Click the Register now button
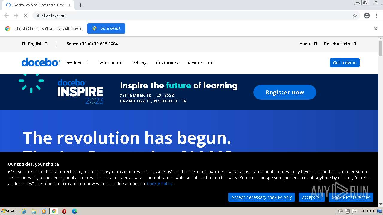 [x=285, y=92]
